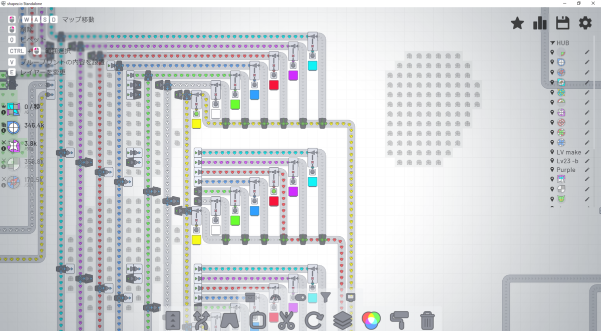
Task: Edit the gray-white quartered circle waypoint
Action: click(587, 189)
